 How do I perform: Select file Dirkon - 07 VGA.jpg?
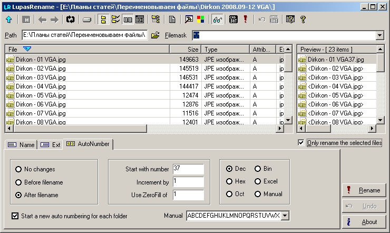(41, 113)
